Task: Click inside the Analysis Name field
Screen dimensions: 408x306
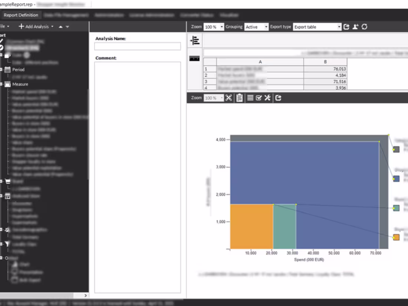Action: pos(137,46)
